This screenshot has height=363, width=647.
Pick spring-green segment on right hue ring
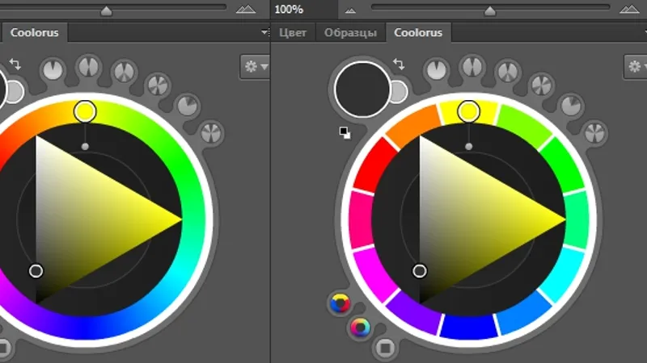577,220
